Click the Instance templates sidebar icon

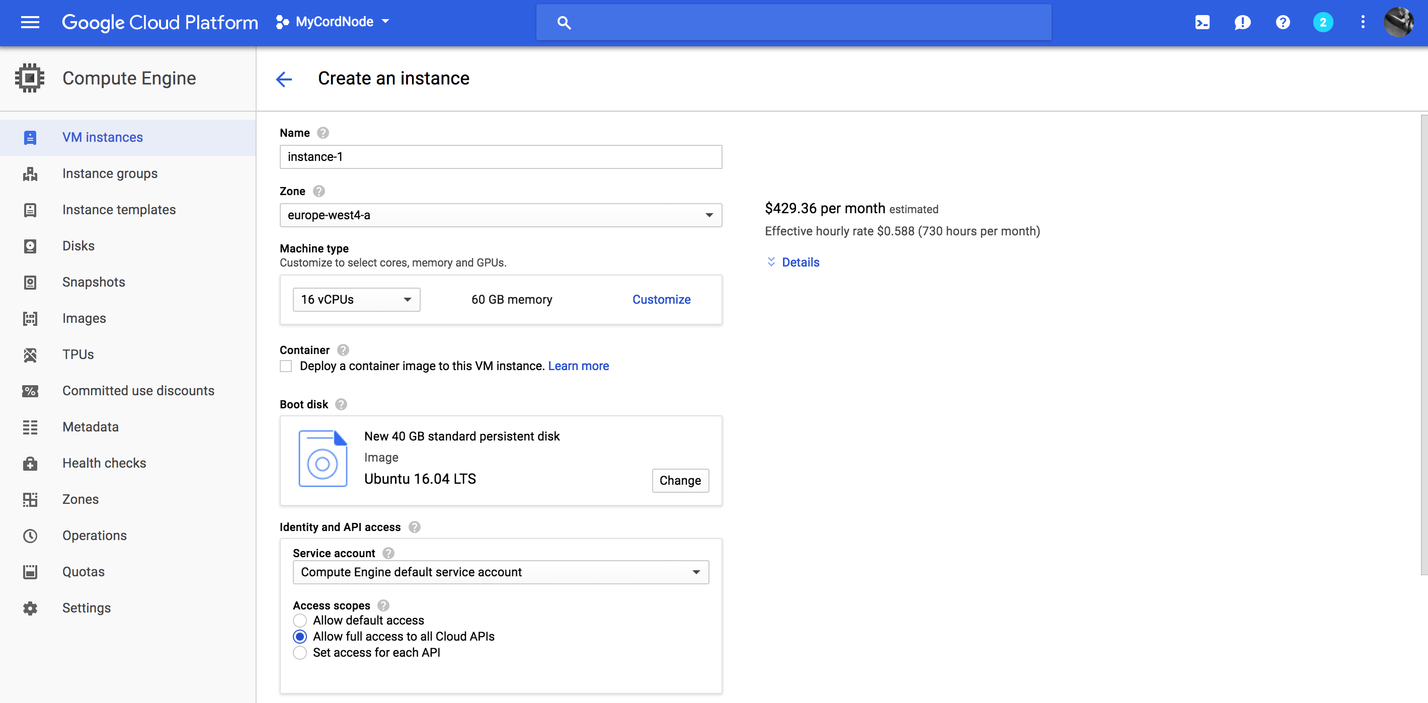[x=30, y=210]
